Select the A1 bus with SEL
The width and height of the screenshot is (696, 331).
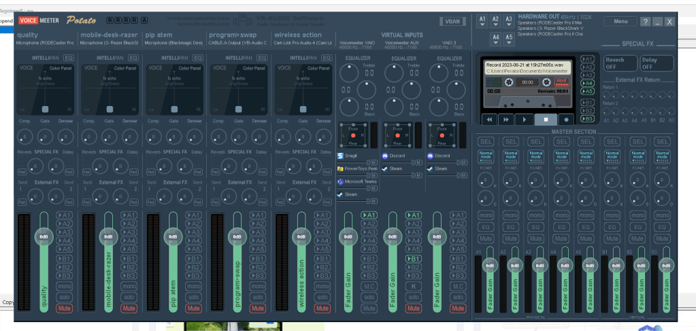coord(486,141)
